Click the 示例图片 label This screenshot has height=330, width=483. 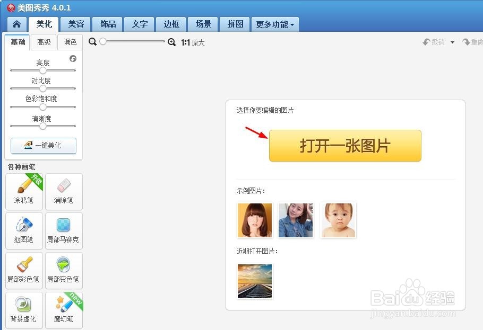click(x=251, y=191)
